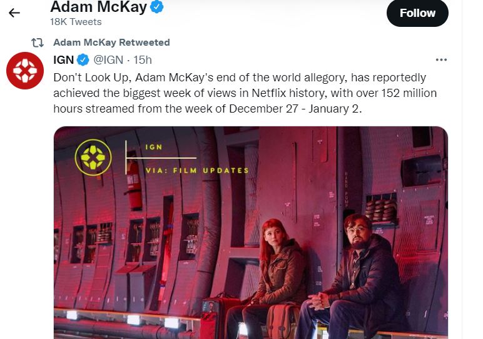This screenshot has width=483, height=339.
Task: Click the IGN display name
Action: 63,60
